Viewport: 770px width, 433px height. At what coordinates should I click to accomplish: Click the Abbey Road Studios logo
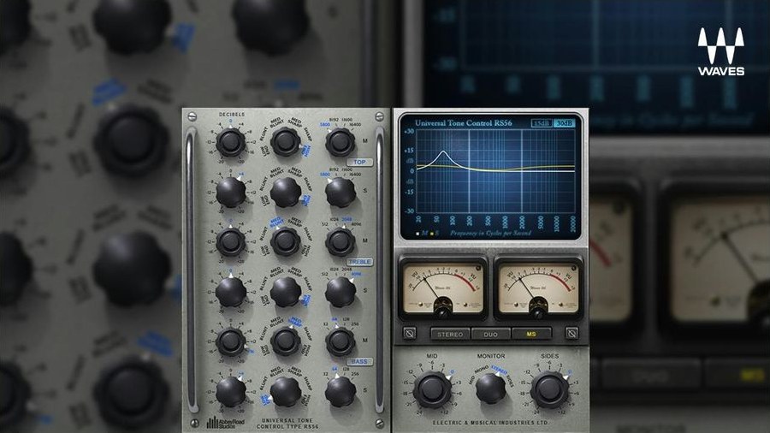click(x=225, y=422)
